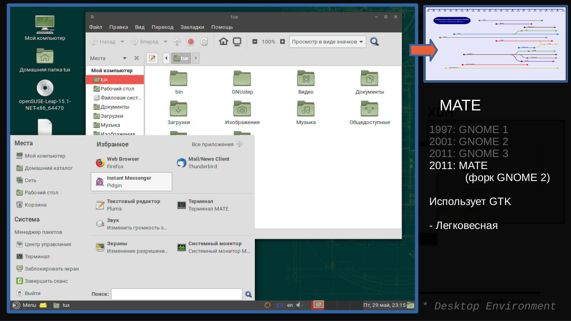Screen dimensions: 571x321
Task: Open Pluma text editor from favorites
Action: (131, 205)
